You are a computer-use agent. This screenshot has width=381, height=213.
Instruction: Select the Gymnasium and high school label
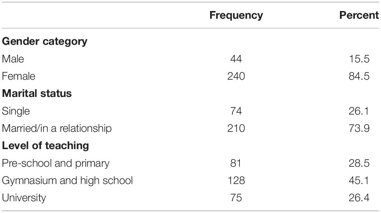(x=67, y=181)
